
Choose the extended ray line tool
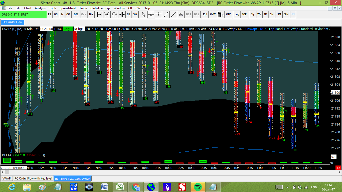point(174,14)
